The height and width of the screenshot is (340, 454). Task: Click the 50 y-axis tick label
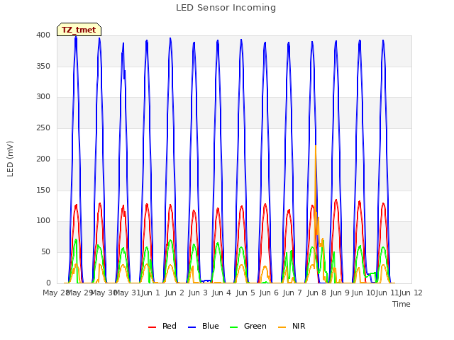pyautogui.click(x=45, y=252)
